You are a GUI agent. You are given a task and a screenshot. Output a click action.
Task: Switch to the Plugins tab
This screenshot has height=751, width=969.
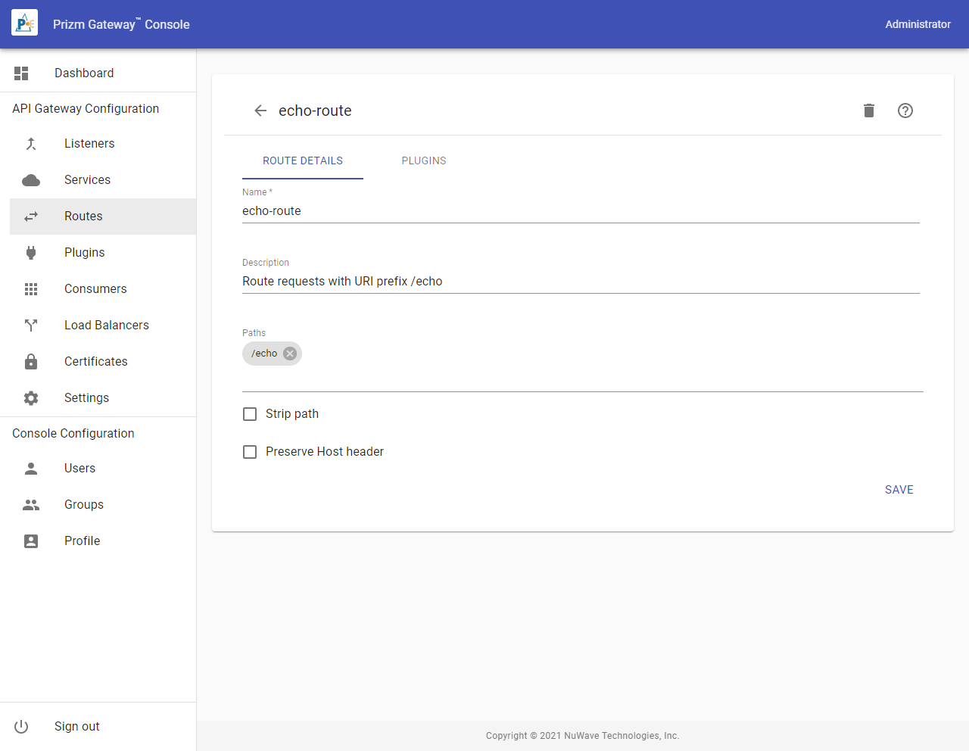point(424,160)
